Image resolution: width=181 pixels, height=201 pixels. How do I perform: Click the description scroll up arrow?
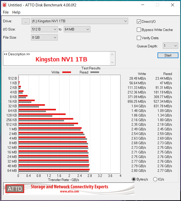point(112,54)
